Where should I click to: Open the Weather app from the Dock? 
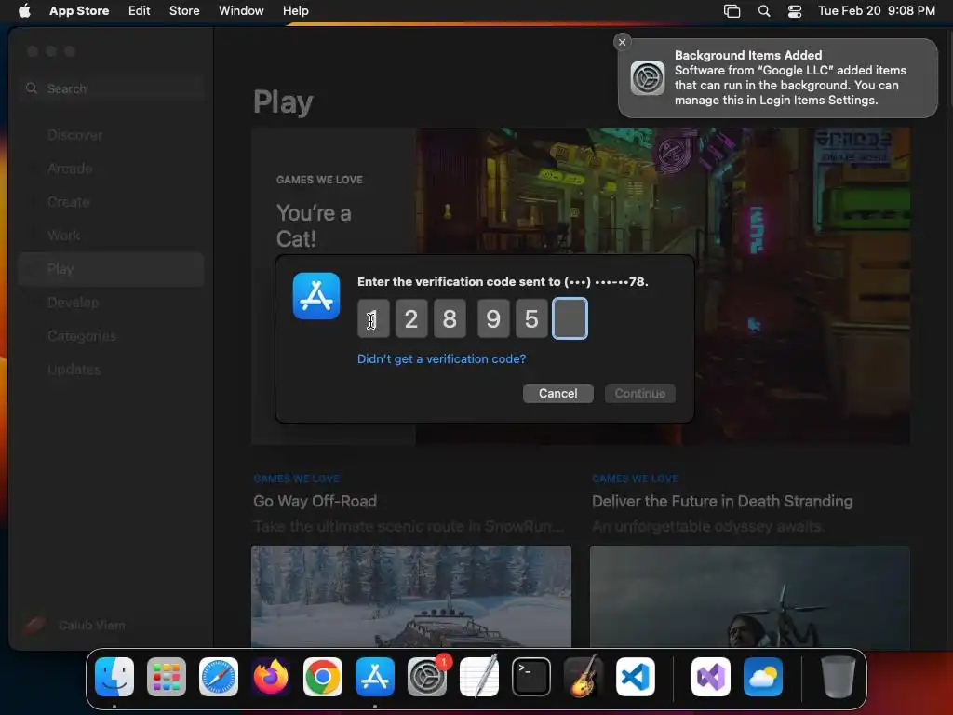[x=763, y=677]
